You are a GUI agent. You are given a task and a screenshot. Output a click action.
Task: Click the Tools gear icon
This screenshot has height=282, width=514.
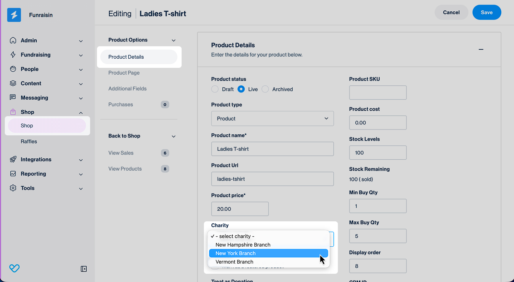13,188
